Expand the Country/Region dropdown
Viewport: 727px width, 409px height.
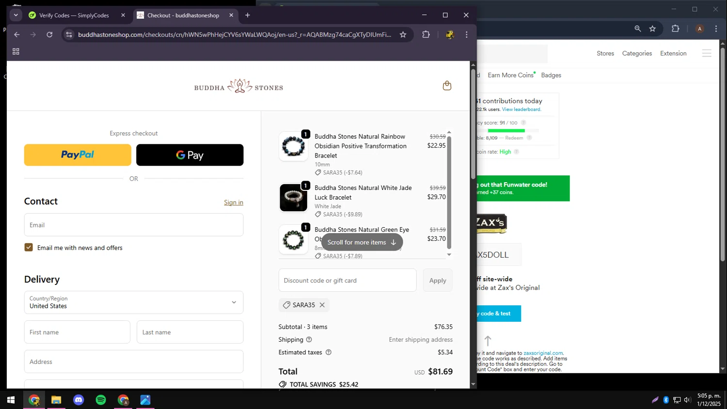click(134, 302)
